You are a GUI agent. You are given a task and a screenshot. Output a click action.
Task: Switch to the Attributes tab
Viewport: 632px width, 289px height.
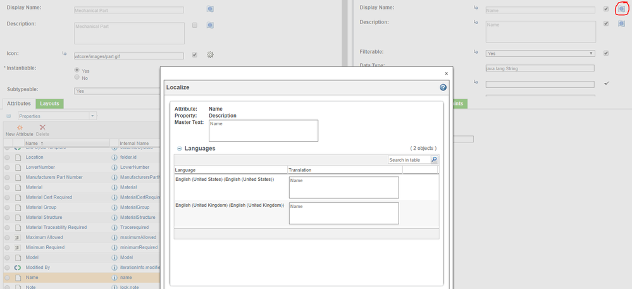(x=18, y=103)
